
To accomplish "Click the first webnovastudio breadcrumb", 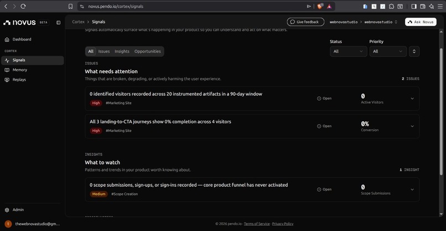I will click(344, 22).
